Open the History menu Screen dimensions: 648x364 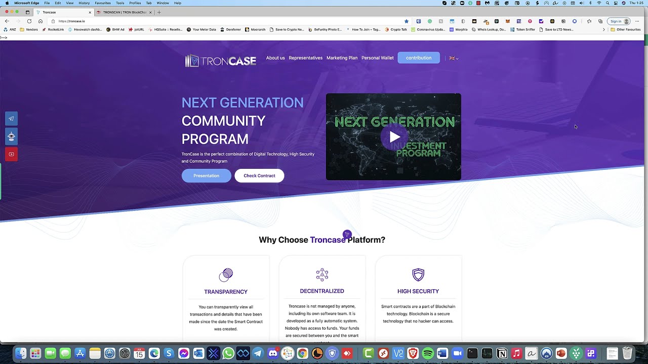(84, 3)
